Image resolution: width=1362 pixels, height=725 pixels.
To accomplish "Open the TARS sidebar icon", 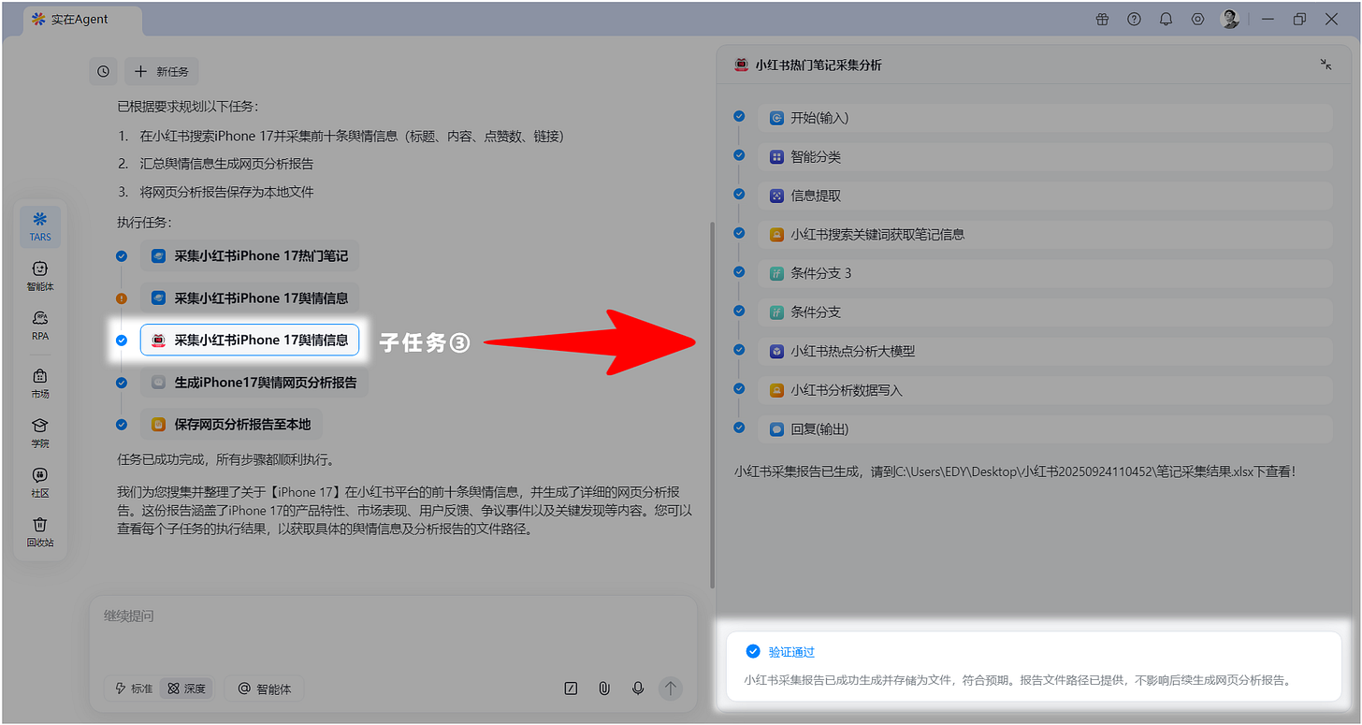I will (x=40, y=226).
